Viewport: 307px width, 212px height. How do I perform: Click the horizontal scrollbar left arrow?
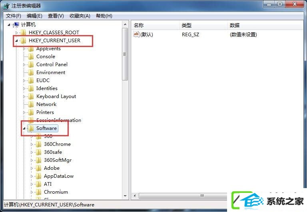(135, 196)
